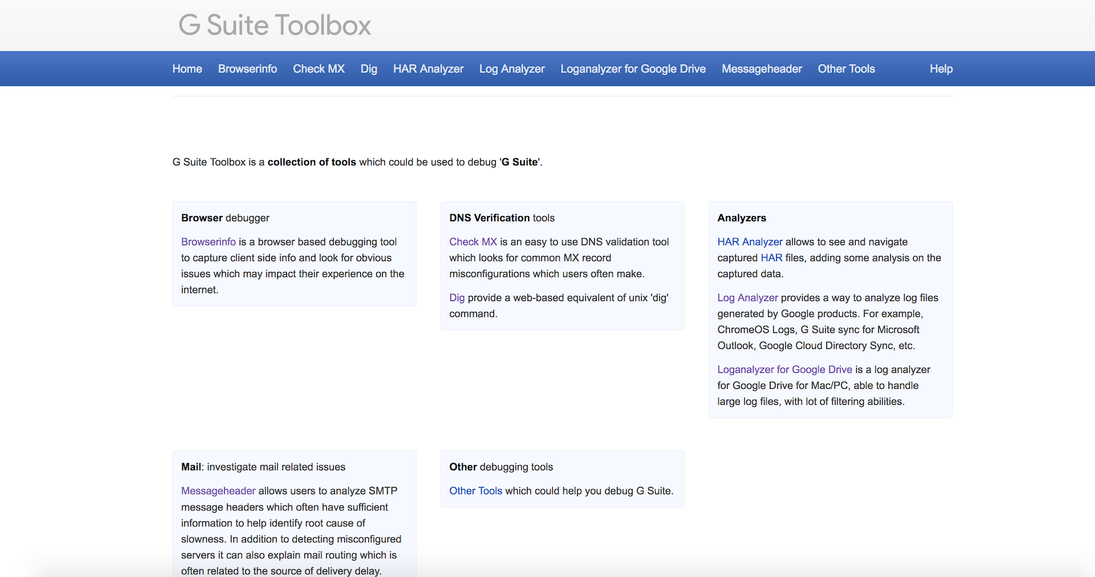Open the Dig link in DNS Verification card
1095x577 pixels.
[x=457, y=298]
